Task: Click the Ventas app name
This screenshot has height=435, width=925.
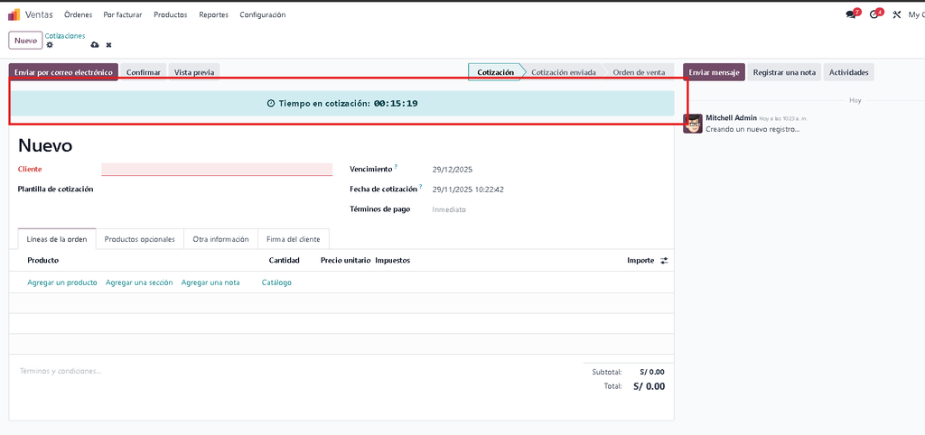Action: coord(38,14)
